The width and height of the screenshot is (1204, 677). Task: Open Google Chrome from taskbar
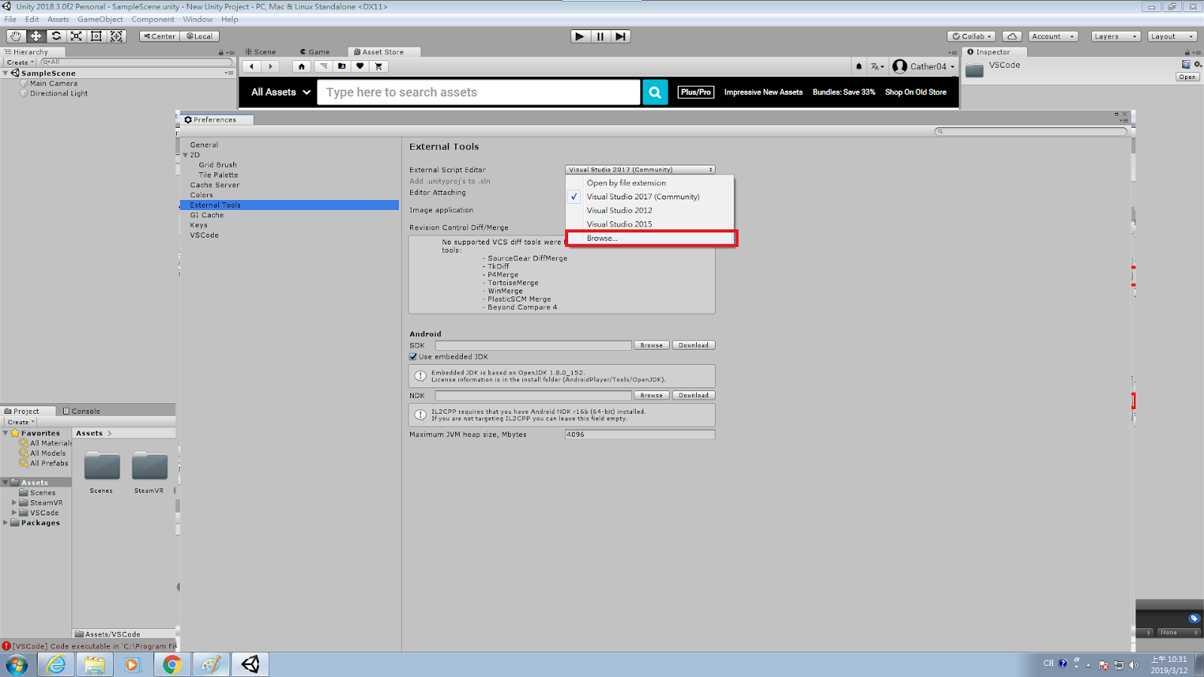click(172, 664)
